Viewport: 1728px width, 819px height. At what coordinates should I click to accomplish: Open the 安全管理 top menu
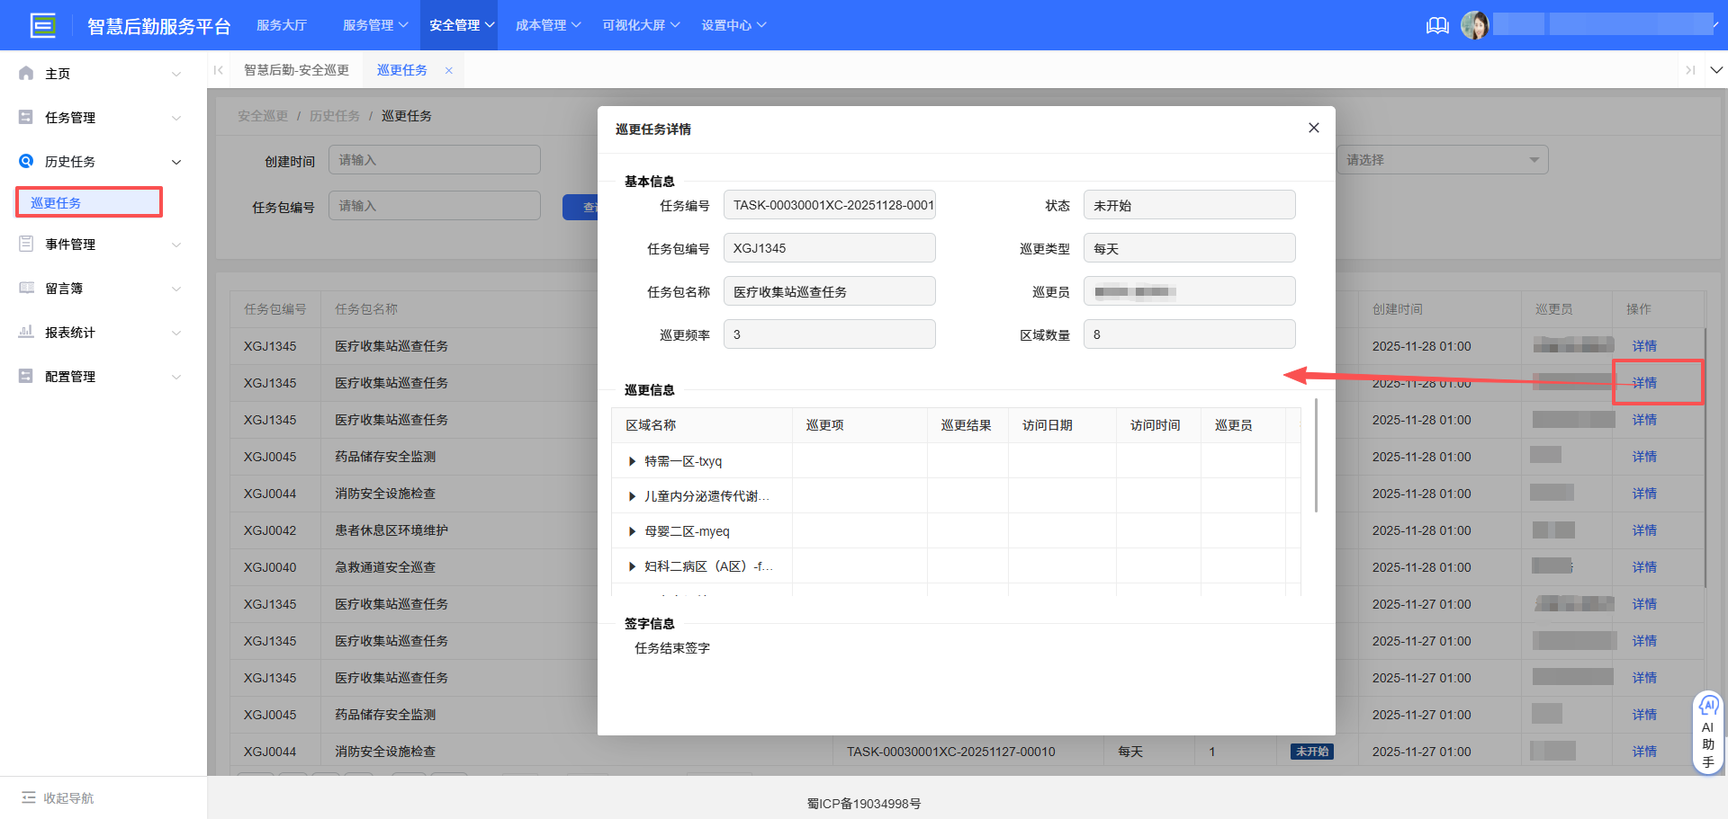coord(462,25)
